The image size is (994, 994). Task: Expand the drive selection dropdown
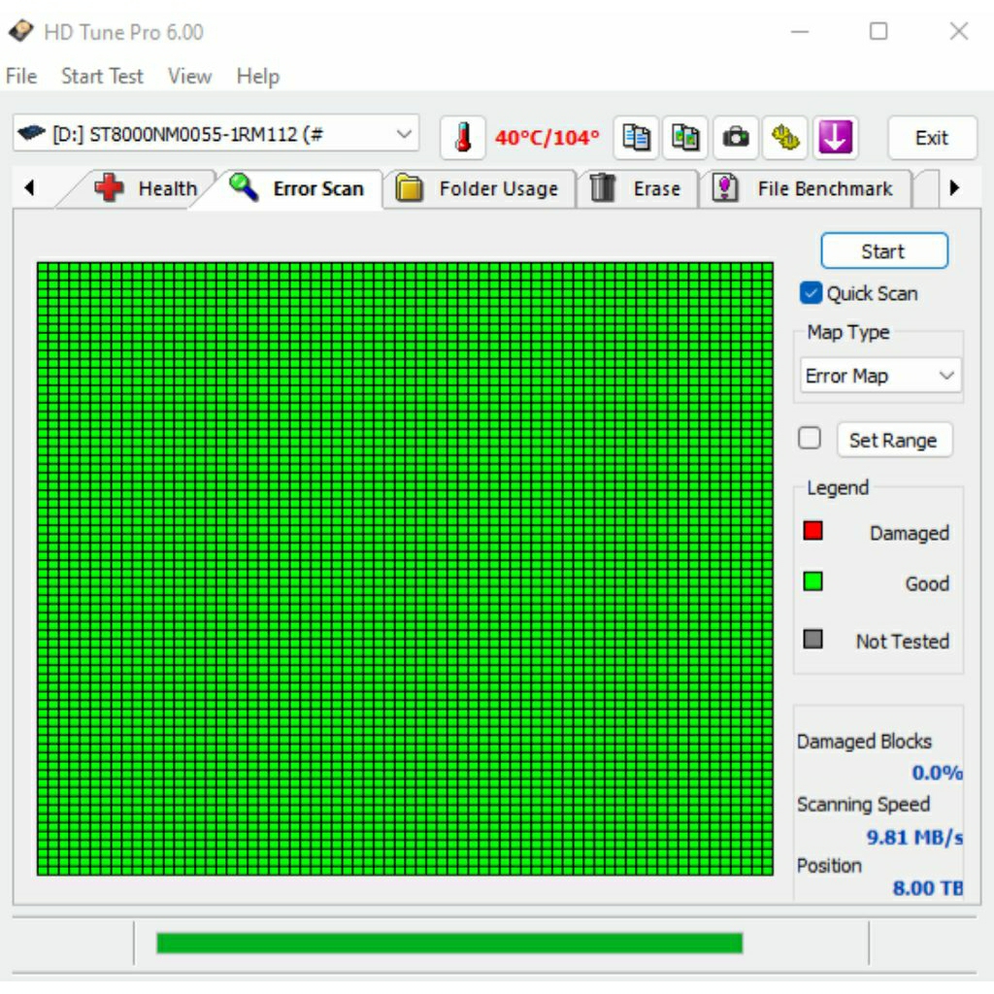click(405, 135)
